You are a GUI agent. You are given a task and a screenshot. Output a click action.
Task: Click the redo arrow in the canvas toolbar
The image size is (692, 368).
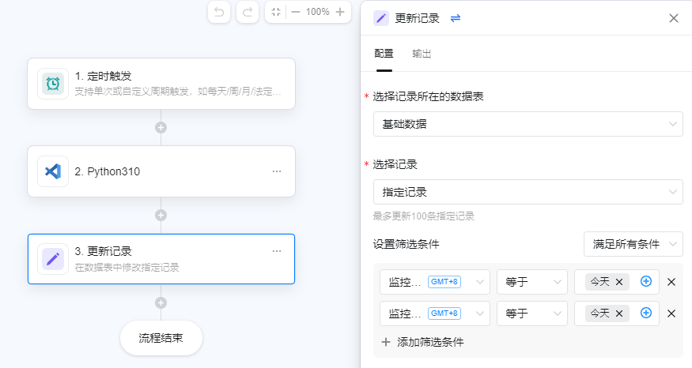248,12
